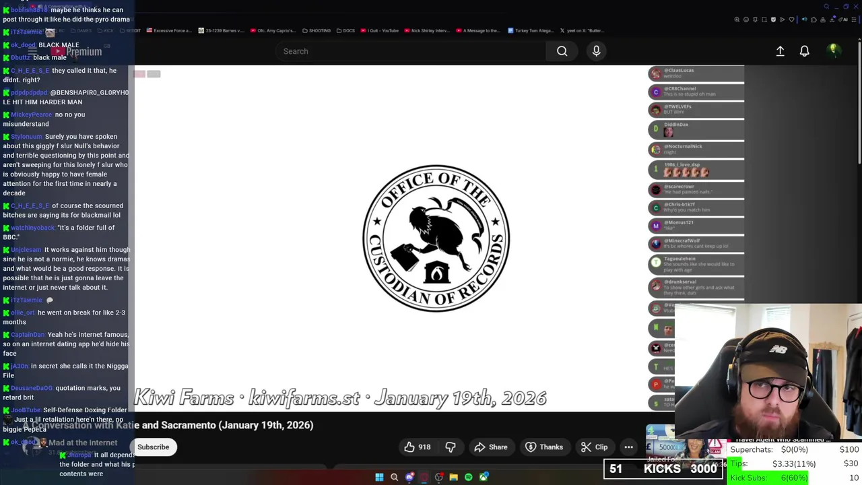Create a Clip of the video
The height and width of the screenshot is (485, 862).
coord(594,447)
